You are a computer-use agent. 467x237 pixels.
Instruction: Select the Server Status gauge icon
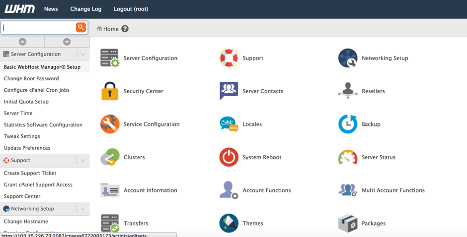point(348,157)
